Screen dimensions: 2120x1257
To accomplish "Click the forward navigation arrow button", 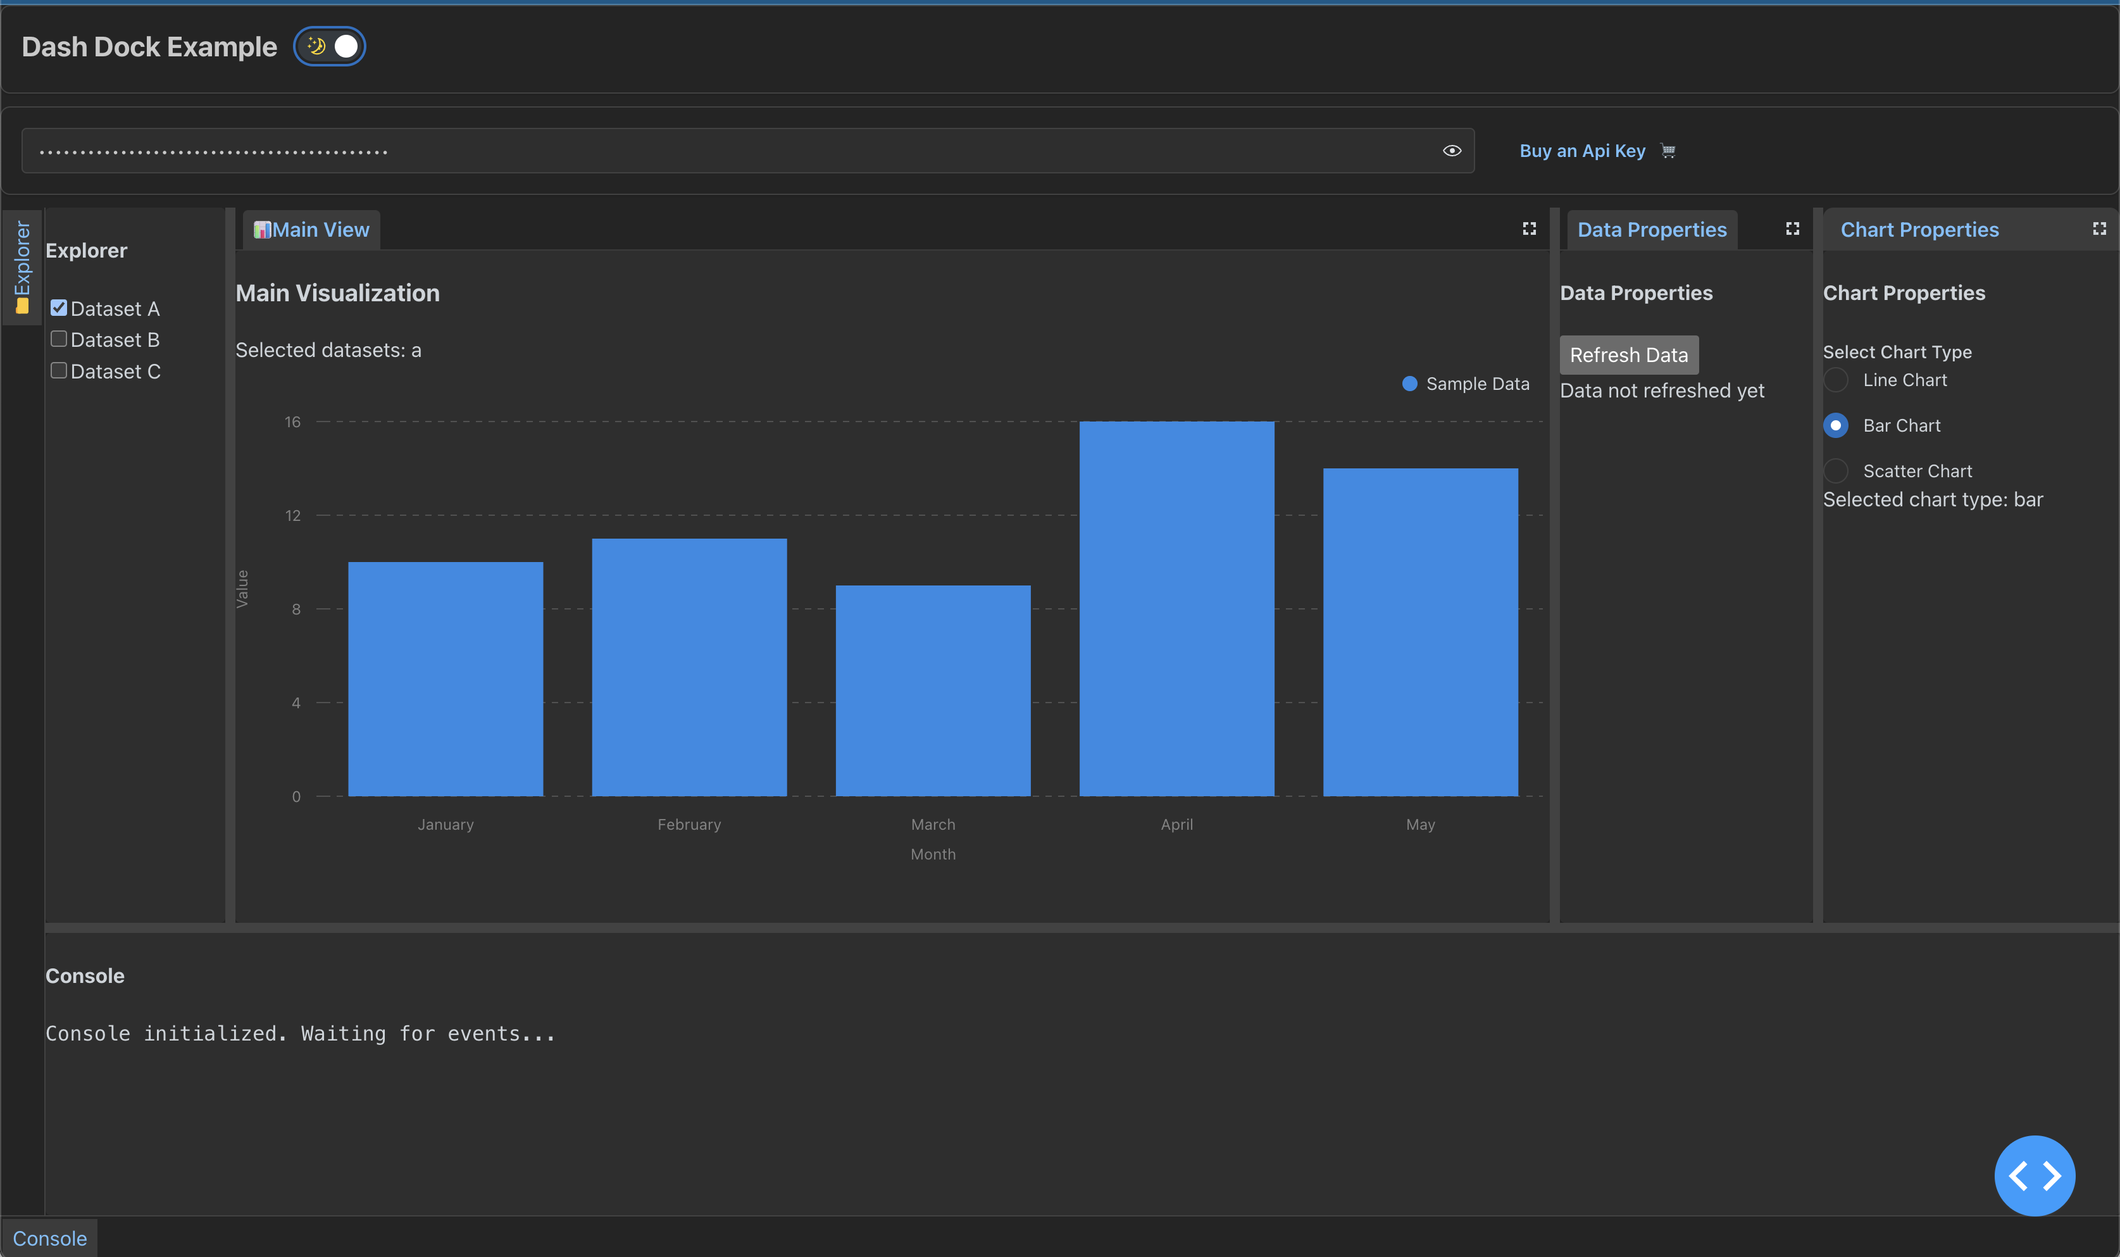I will (x=2051, y=1176).
